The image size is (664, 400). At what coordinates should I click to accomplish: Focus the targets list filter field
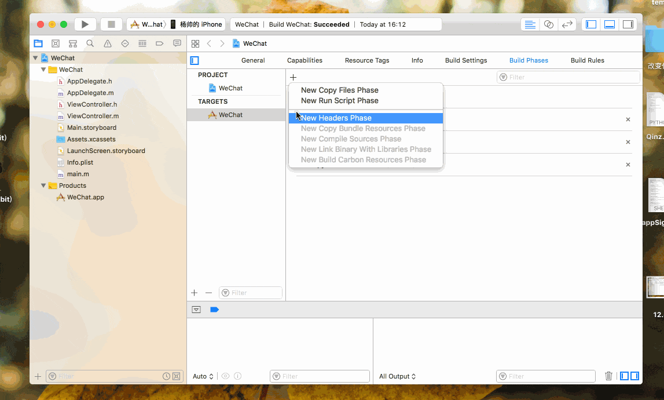[x=251, y=293]
